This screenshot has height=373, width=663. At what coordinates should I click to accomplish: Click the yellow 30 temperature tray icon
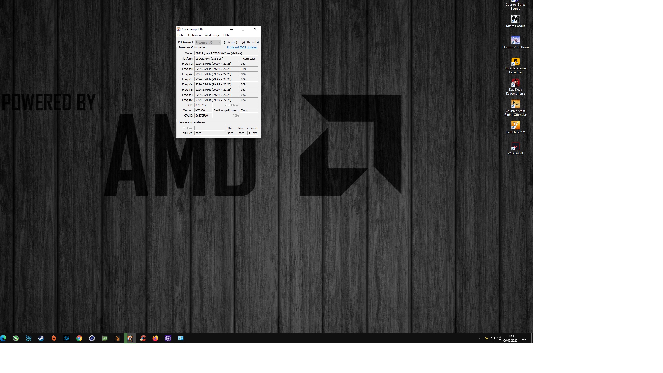point(486,338)
